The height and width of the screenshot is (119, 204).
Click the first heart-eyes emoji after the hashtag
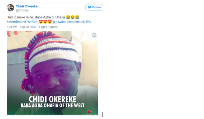41,22
